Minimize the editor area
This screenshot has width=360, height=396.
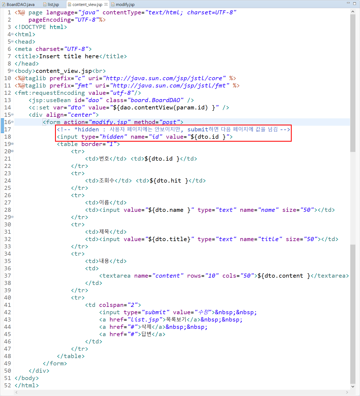tap(348, 3)
